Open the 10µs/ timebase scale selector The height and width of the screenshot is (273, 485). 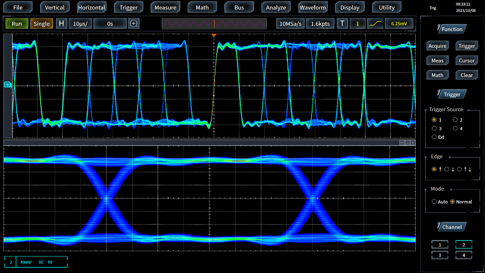pos(80,24)
